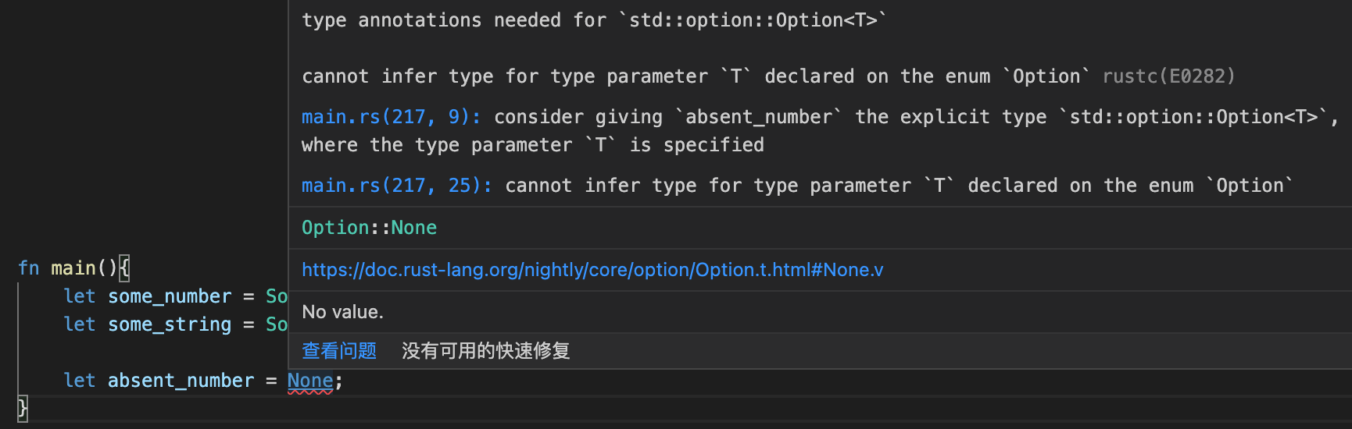The width and height of the screenshot is (1352, 429).
Task: Open the doc.rust-lang.org Option documentation URL
Action: coord(592,270)
